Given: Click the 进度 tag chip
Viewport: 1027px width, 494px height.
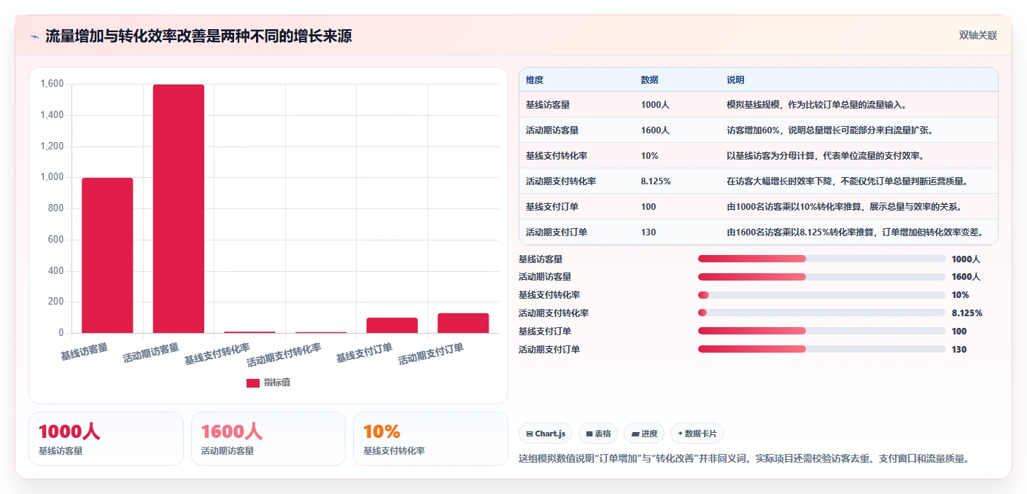Looking at the screenshot, I should point(644,434).
